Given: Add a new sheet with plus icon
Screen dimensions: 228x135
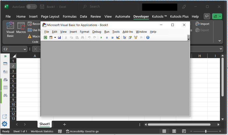Looking at the screenshot, I should pos(64,124).
